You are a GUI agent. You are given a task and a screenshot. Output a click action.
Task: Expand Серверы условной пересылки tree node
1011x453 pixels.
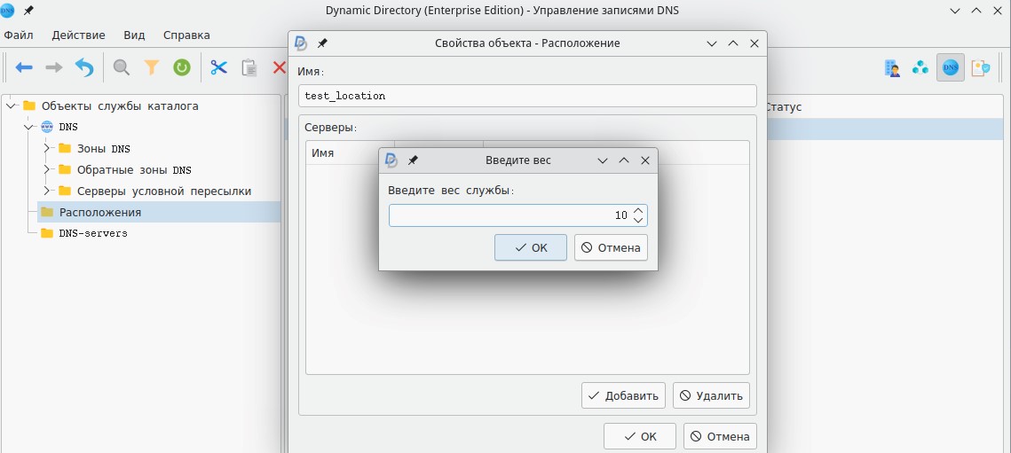48,191
